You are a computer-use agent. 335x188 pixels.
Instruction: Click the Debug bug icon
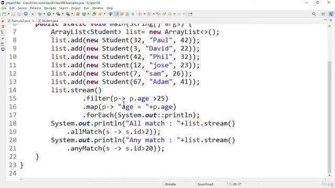coord(40,14)
